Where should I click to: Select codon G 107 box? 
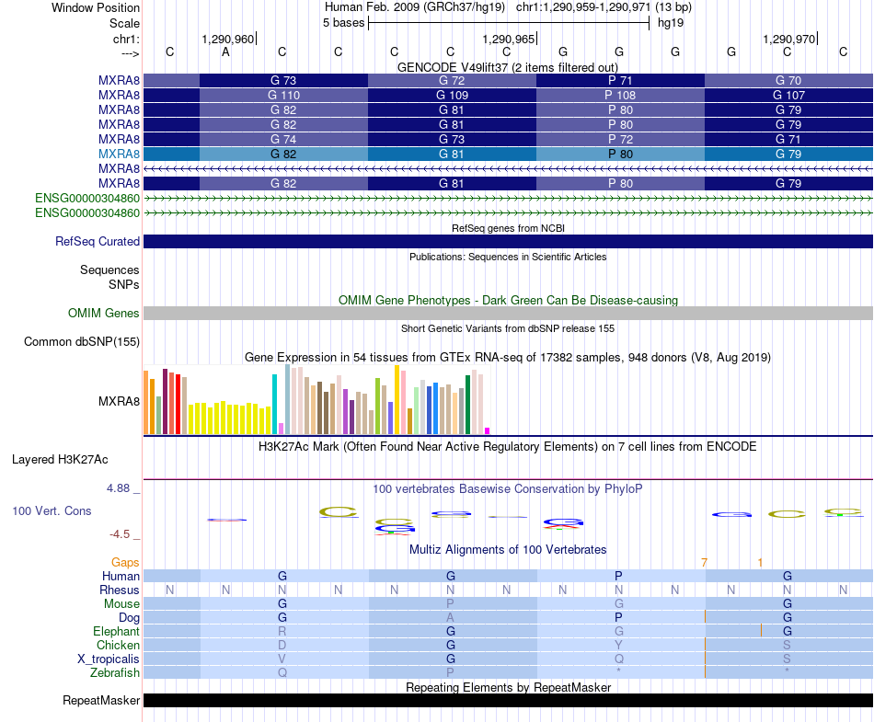click(788, 96)
